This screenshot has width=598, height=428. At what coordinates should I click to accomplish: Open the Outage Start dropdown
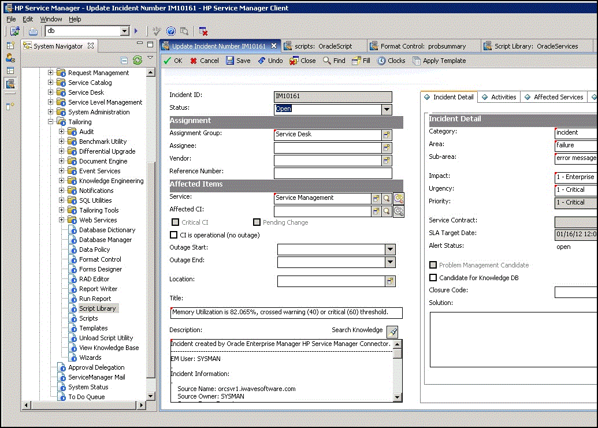click(x=390, y=250)
